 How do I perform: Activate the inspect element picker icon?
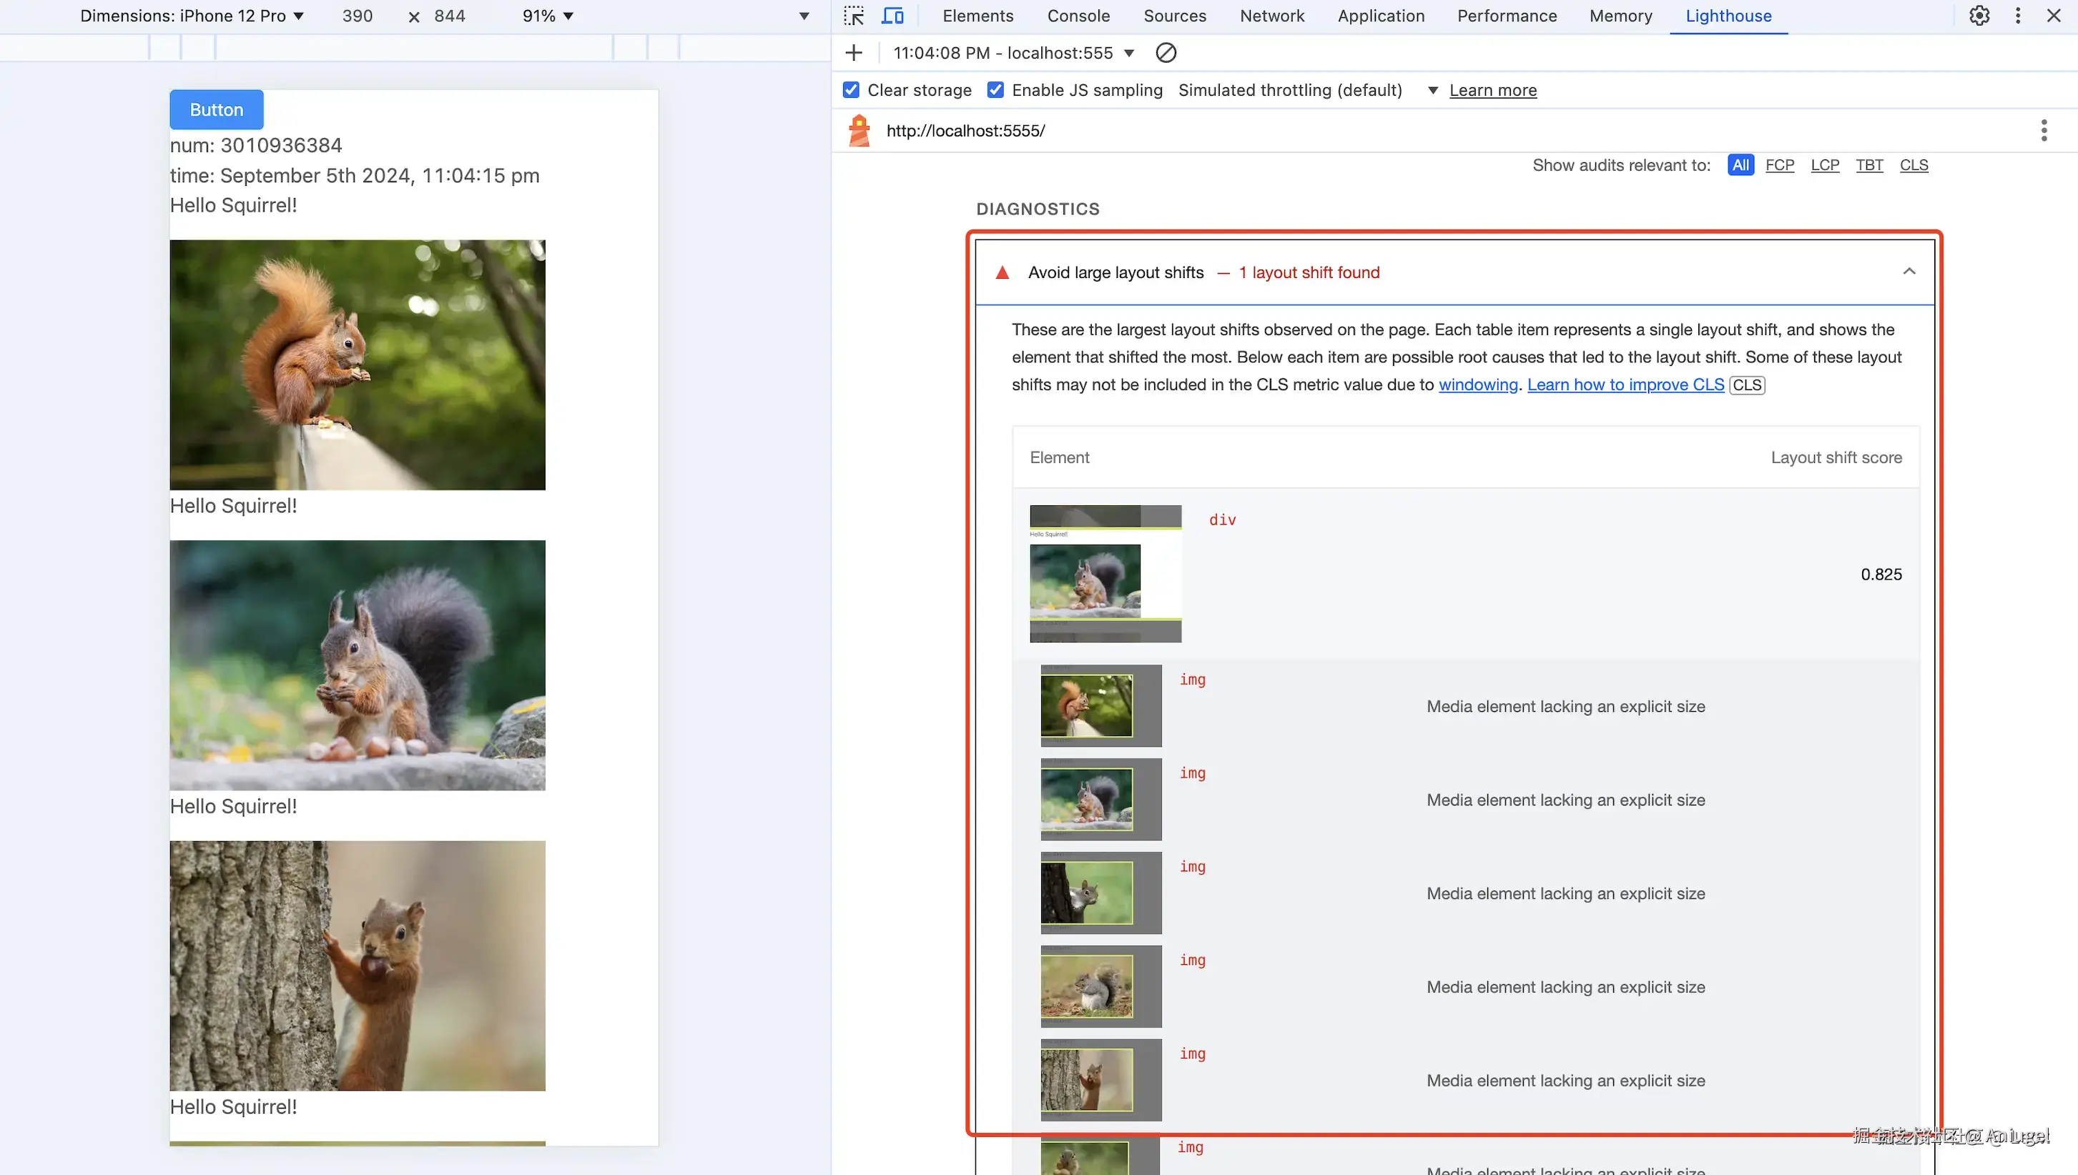click(853, 15)
